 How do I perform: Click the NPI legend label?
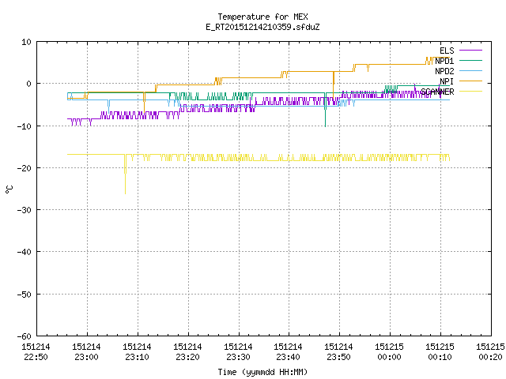pos(447,81)
